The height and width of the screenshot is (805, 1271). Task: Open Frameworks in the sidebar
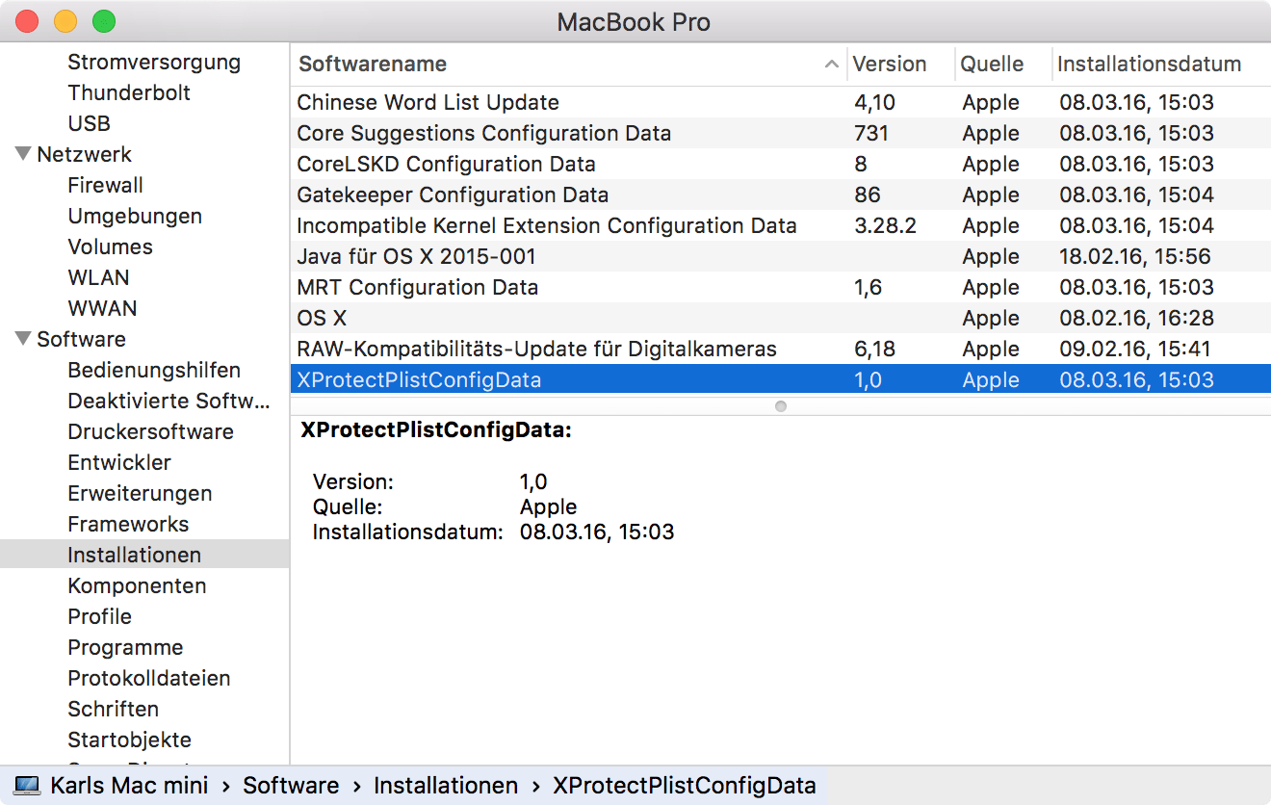point(128,524)
